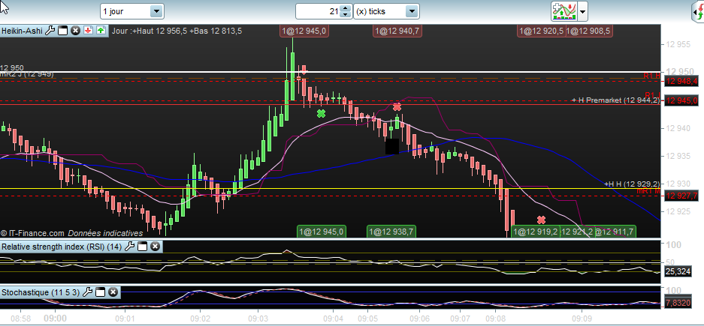The width and height of the screenshot is (704, 326).
Task: Open Heikin-Ashi settings wrench icon
Action: click(50, 31)
